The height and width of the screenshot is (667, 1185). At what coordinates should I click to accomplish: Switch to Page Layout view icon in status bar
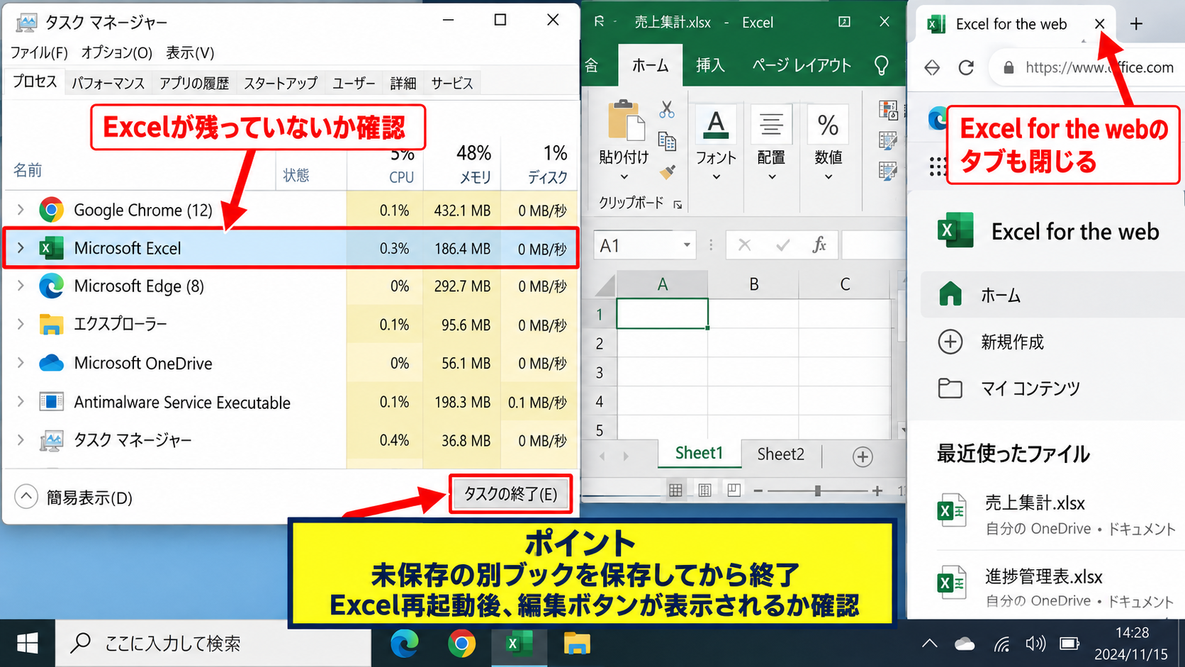point(704,491)
